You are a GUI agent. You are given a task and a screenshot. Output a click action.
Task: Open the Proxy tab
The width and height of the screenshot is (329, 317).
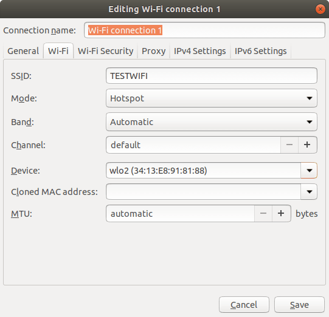(154, 51)
